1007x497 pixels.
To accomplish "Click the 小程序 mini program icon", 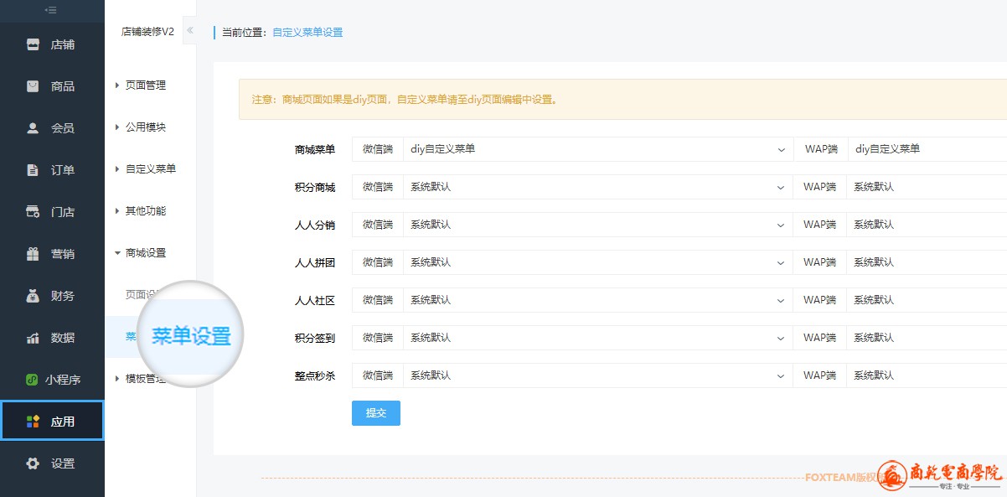I will (32, 380).
